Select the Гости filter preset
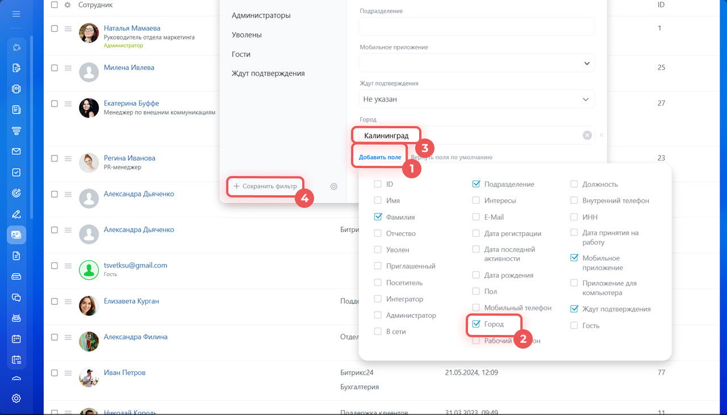 click(241, 54)
